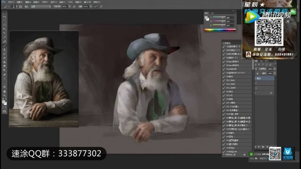Open the Image menu
Viewport: 301px width, 169px height.
28,2
